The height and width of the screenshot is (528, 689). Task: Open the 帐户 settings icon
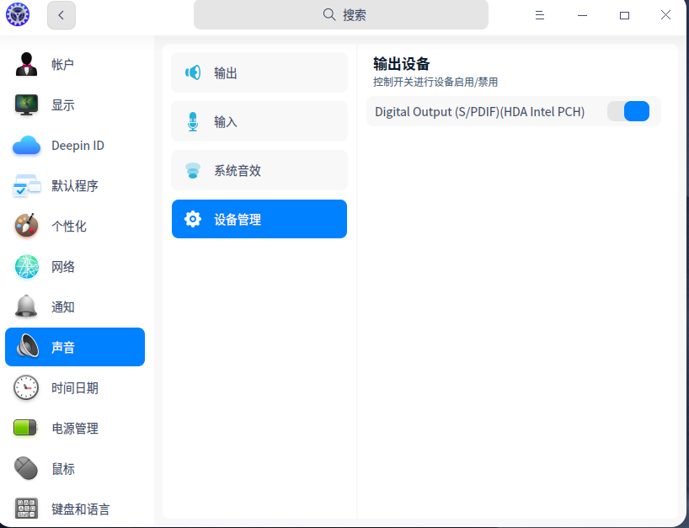click(26, 64)
